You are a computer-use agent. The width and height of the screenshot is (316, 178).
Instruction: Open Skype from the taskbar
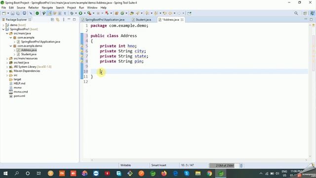[x=187, y=174]
